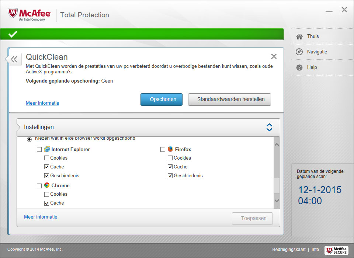Uncheck Internet Explorer Cache checkbox
The image size is (354, 258).
46,167
